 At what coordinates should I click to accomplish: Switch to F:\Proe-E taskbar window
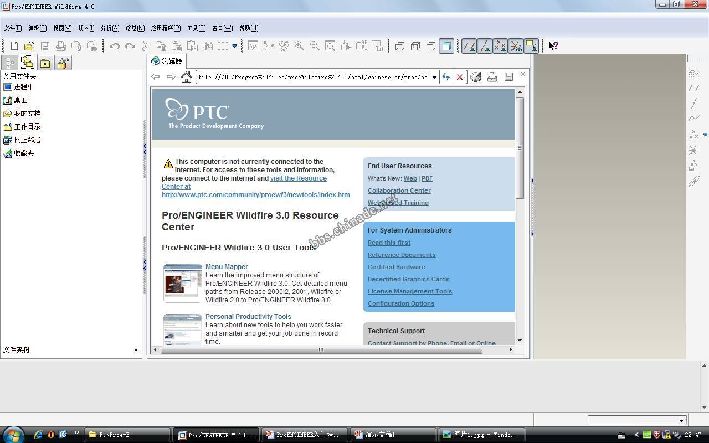127,435
